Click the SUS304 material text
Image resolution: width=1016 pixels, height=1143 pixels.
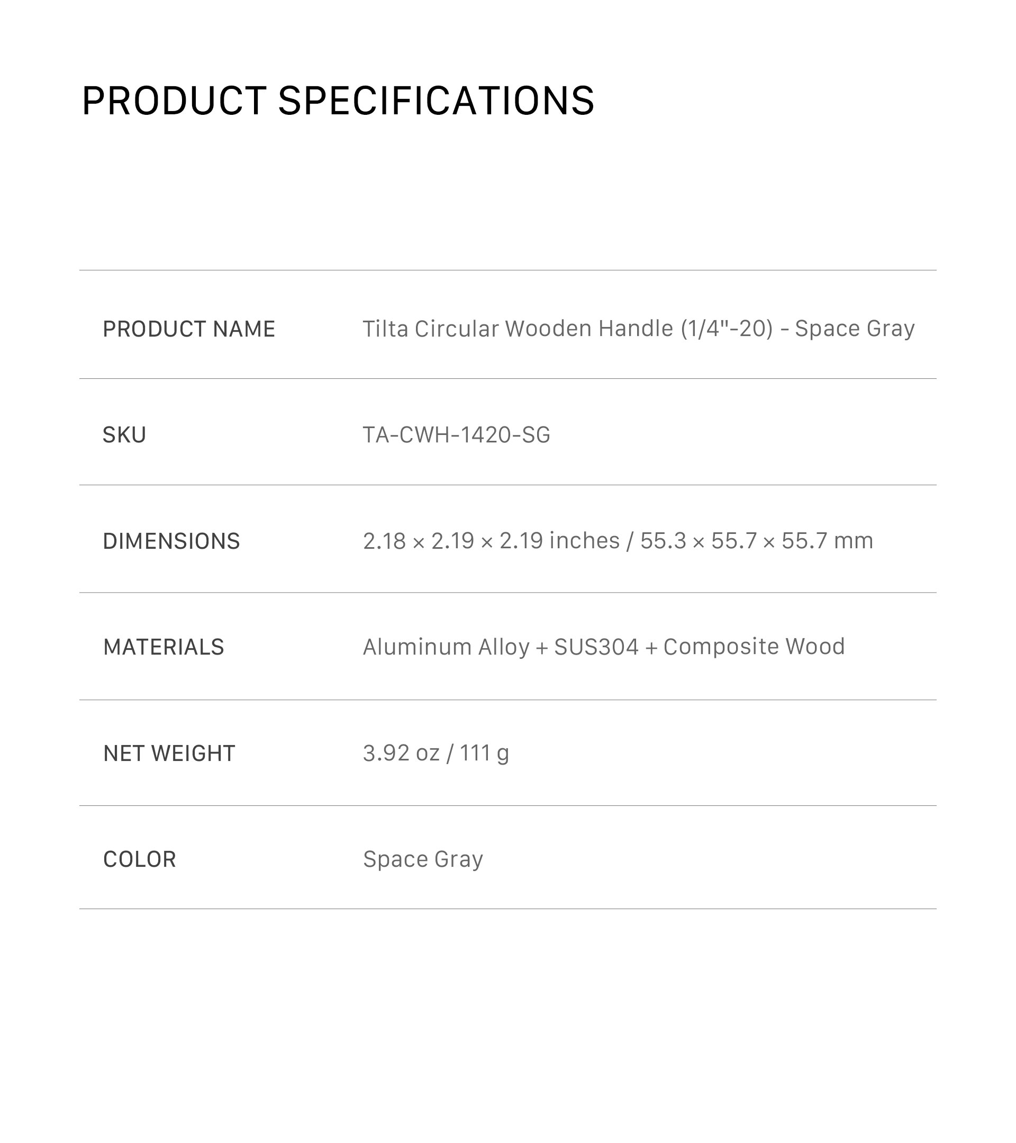[x=596, y=647]
